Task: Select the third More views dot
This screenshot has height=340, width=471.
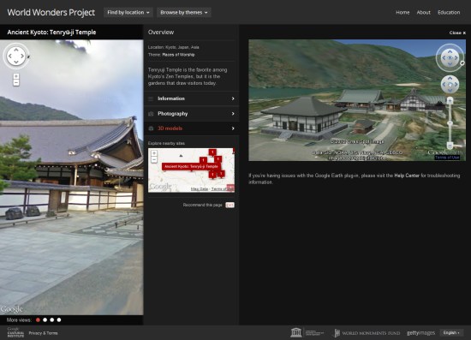Action: [52, 320]
